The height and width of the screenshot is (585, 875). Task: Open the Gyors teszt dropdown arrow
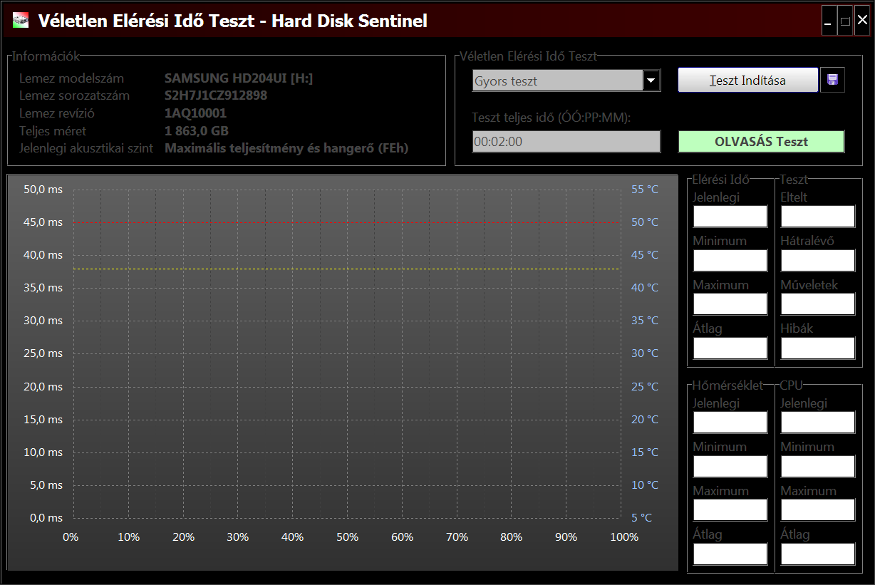[651, 81]
